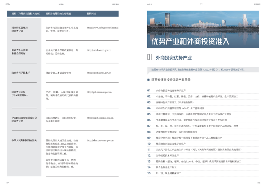Open the rst.shaanxi.gov.cn link
Viewport: 266px width, 187px height.
click(99, 50)
